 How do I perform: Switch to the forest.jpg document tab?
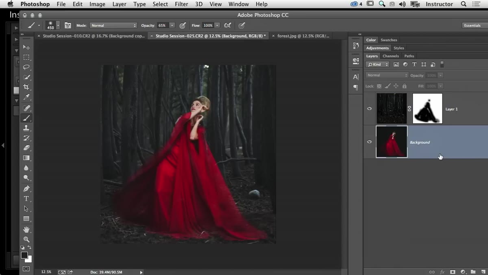[303, 36]
